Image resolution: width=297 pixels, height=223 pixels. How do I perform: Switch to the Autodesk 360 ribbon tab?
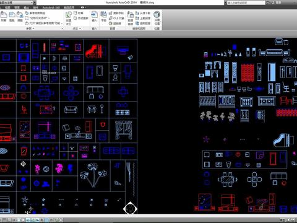pos(51,7)
